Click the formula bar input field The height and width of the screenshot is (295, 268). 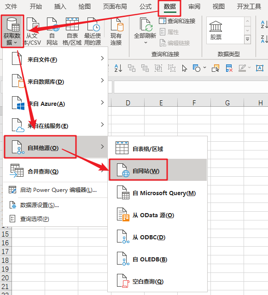pos(191,87)
